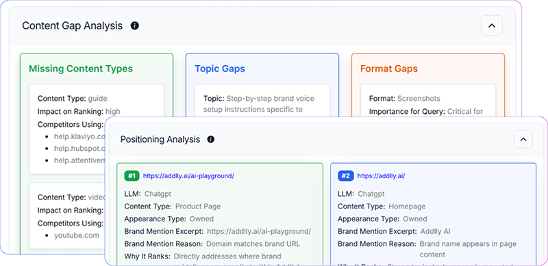Screen dimensions: 548x266
Task: Click Brand name appears in page content reason
Action: (x=468, y=249)
